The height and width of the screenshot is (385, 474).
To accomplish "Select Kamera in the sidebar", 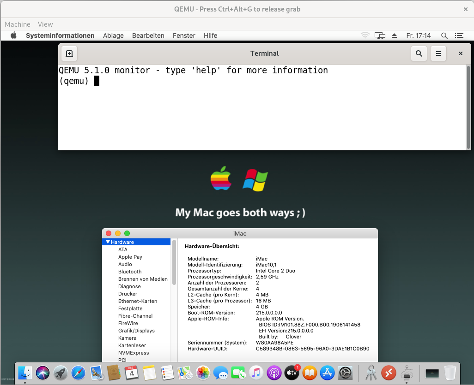I will (127, 338).
